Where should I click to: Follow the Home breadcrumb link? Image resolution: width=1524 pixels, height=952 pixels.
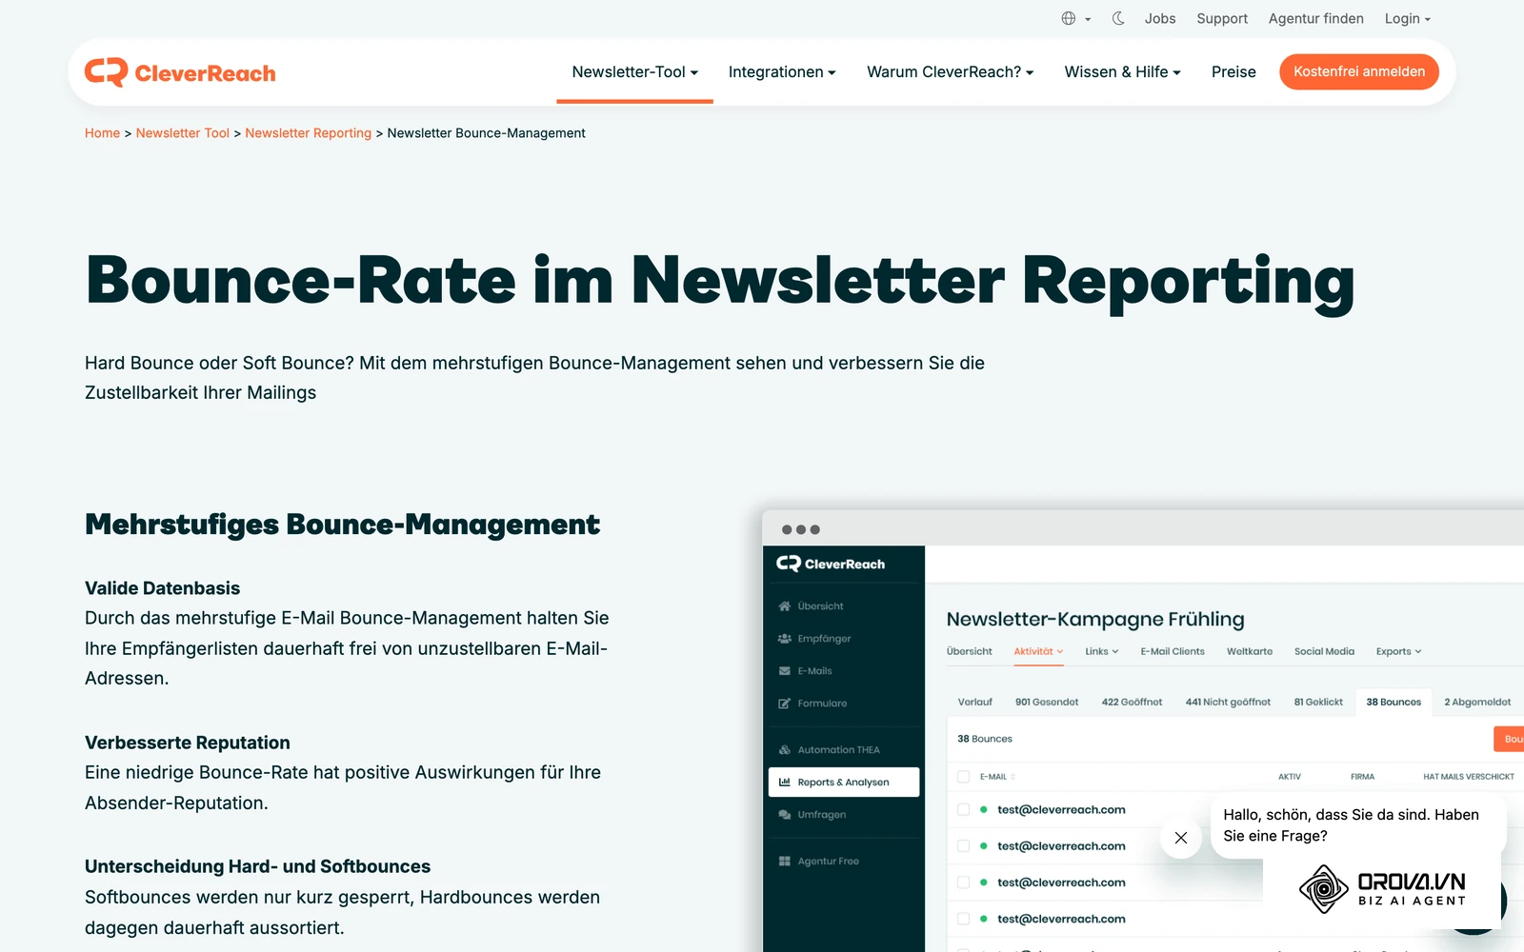coord(102,133)
